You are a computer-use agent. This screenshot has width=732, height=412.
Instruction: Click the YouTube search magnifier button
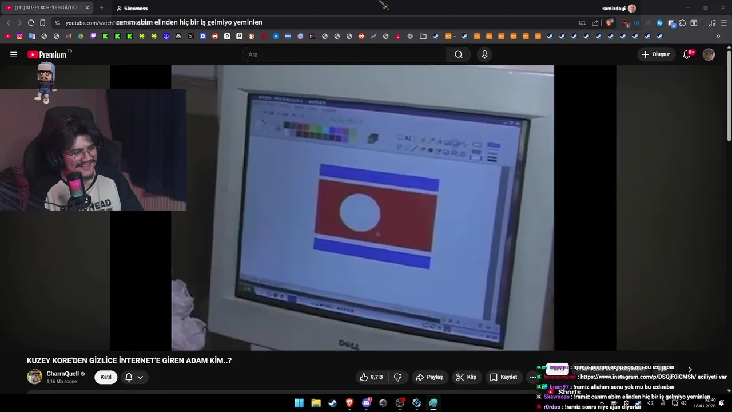[x=458, y=54]
